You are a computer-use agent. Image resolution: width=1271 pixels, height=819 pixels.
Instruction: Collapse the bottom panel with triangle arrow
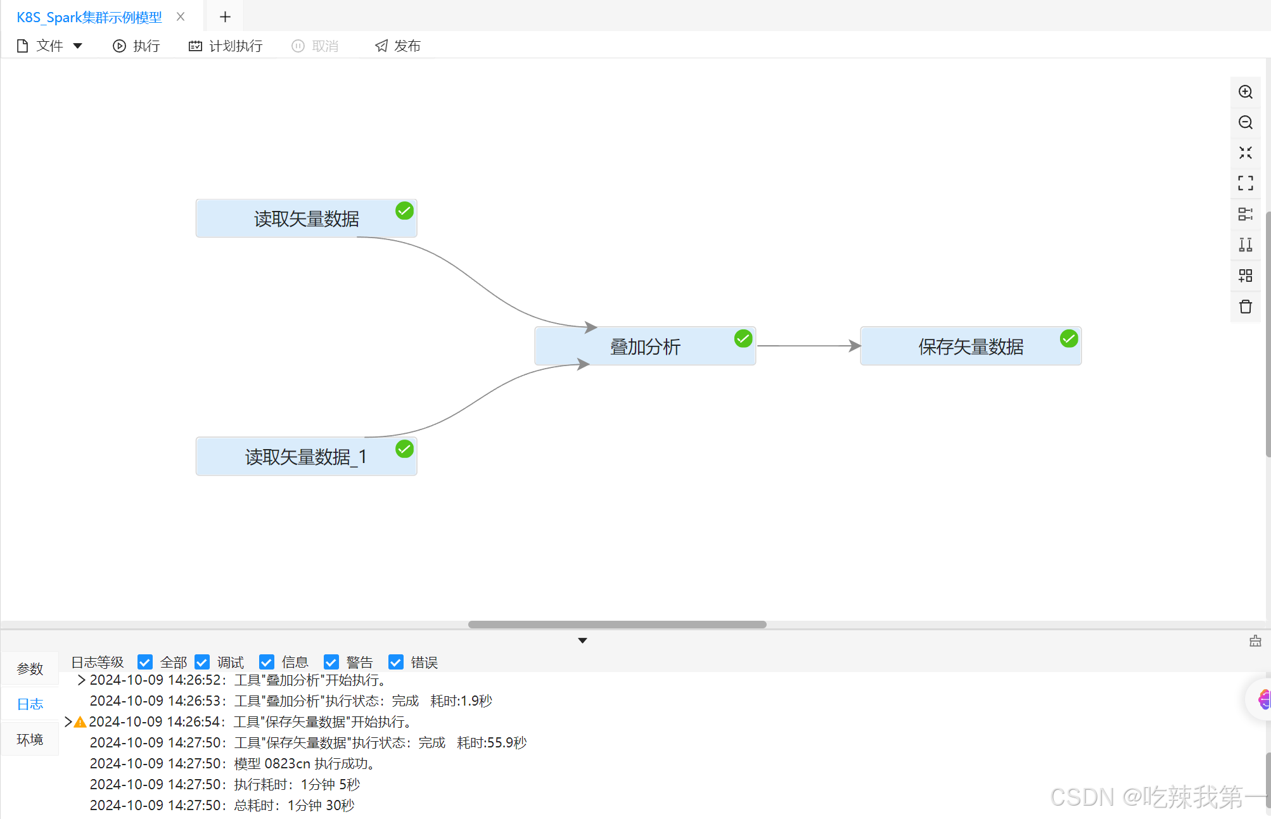[582, 640]
